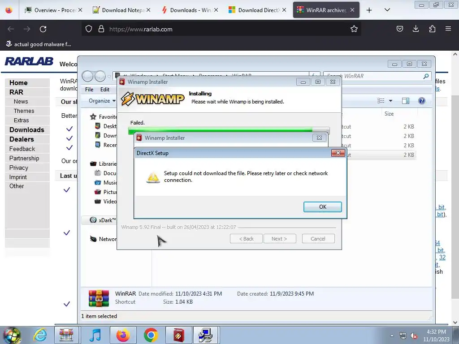The width and height of the screenshot is (459, 344).
Task: Open News in RARLAB sidebar
Action: [x=21, y=102]
